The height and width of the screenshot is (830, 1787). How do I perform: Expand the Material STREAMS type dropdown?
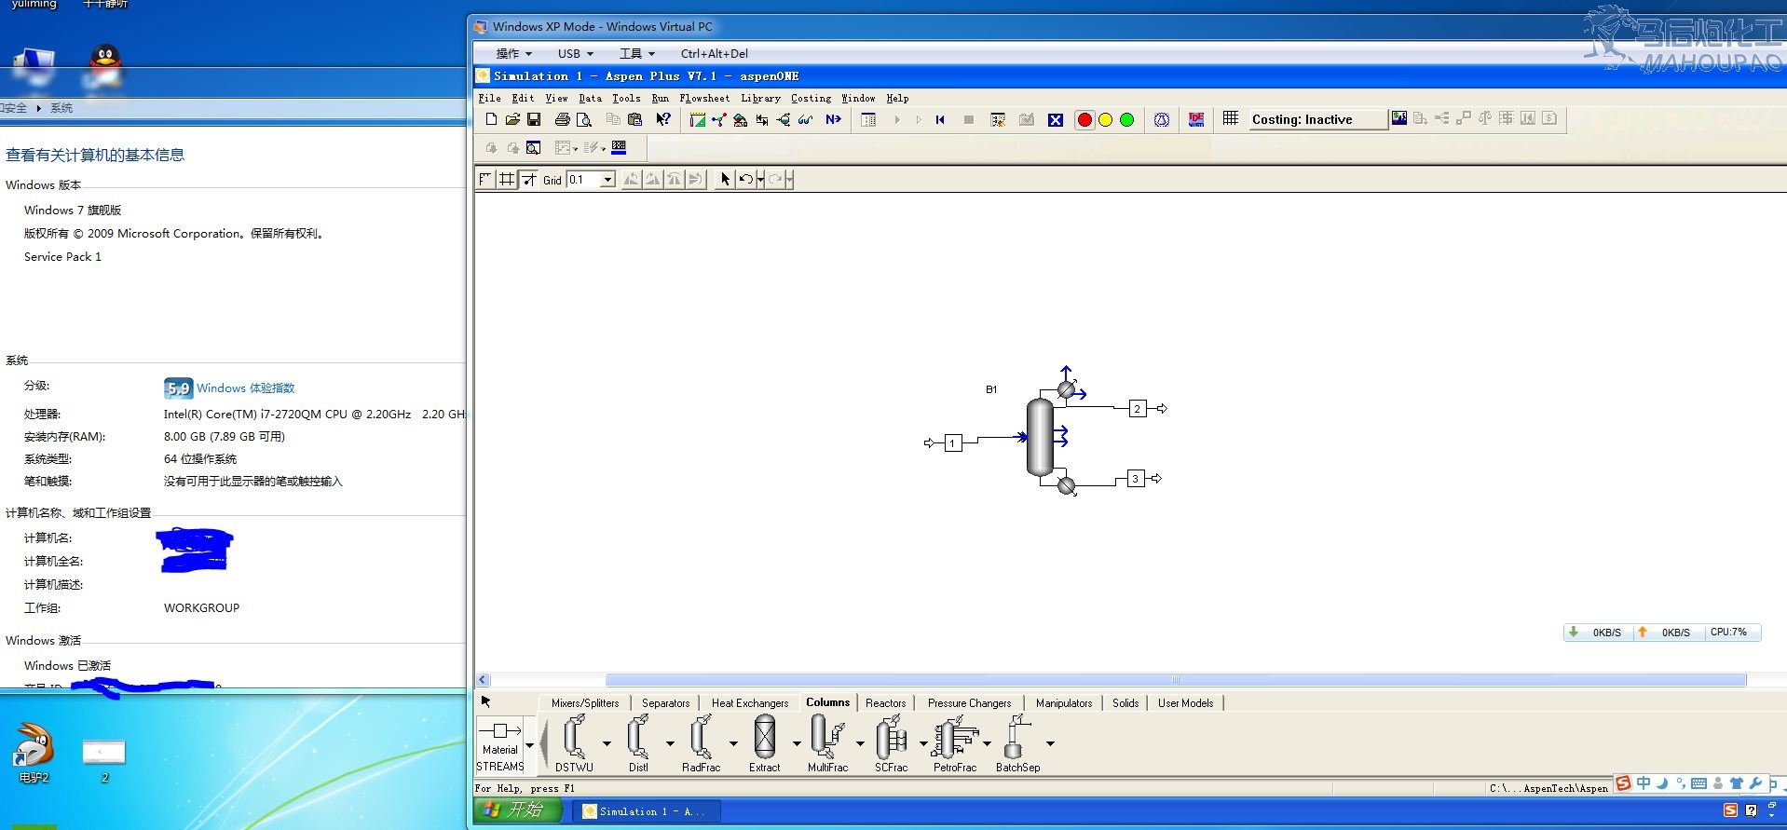click(x=530, y=744)
